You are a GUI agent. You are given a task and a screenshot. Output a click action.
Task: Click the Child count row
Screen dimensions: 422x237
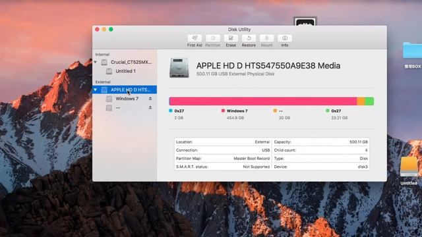tap(321, 150)
